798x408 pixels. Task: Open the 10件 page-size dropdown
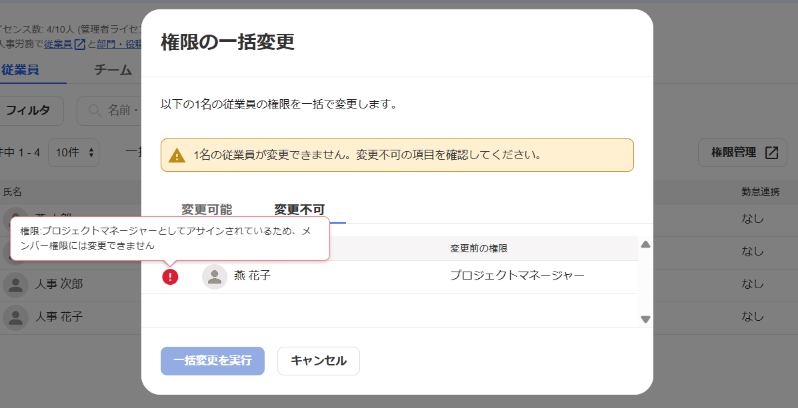click(74, 152)
